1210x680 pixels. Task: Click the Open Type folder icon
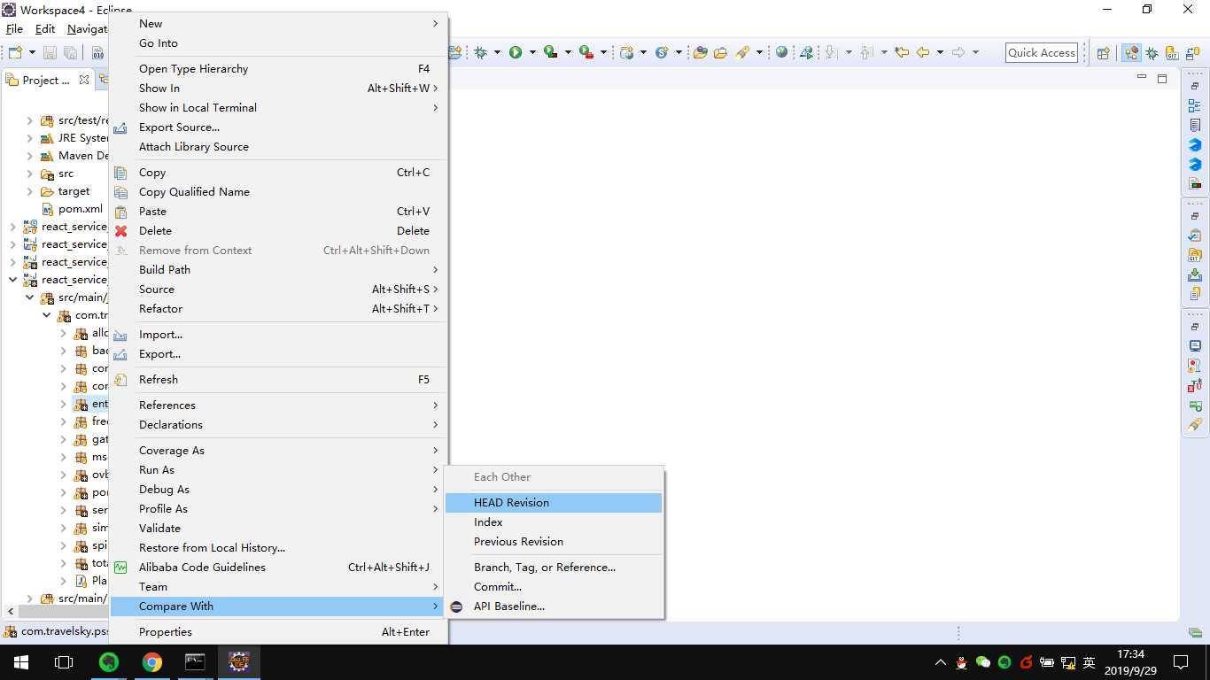(701, 52)
